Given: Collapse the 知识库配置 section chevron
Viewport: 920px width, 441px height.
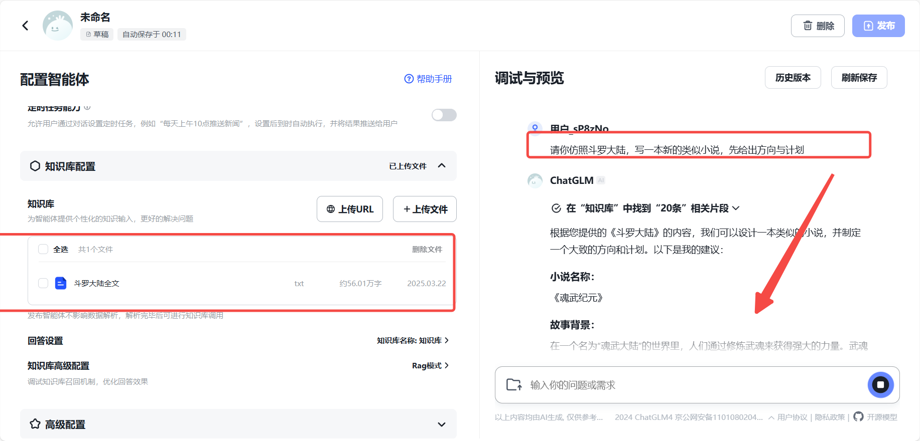Looking at the screenshot, I should pyautogui.click(x=442, y=166).
